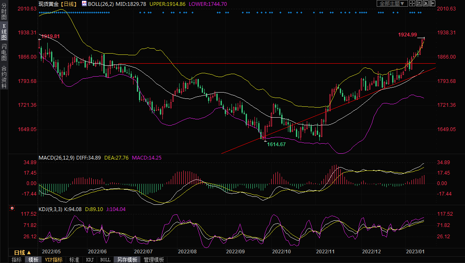Expand the 日线 period selector
Viewport: 465px width, 263px height.
[x=22, y=253]
